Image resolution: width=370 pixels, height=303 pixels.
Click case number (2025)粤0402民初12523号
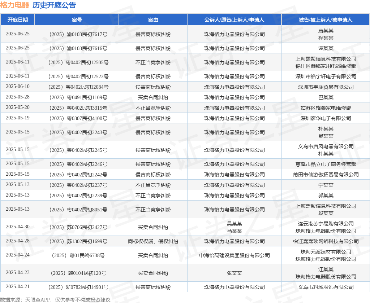click(x=78, y=76)
